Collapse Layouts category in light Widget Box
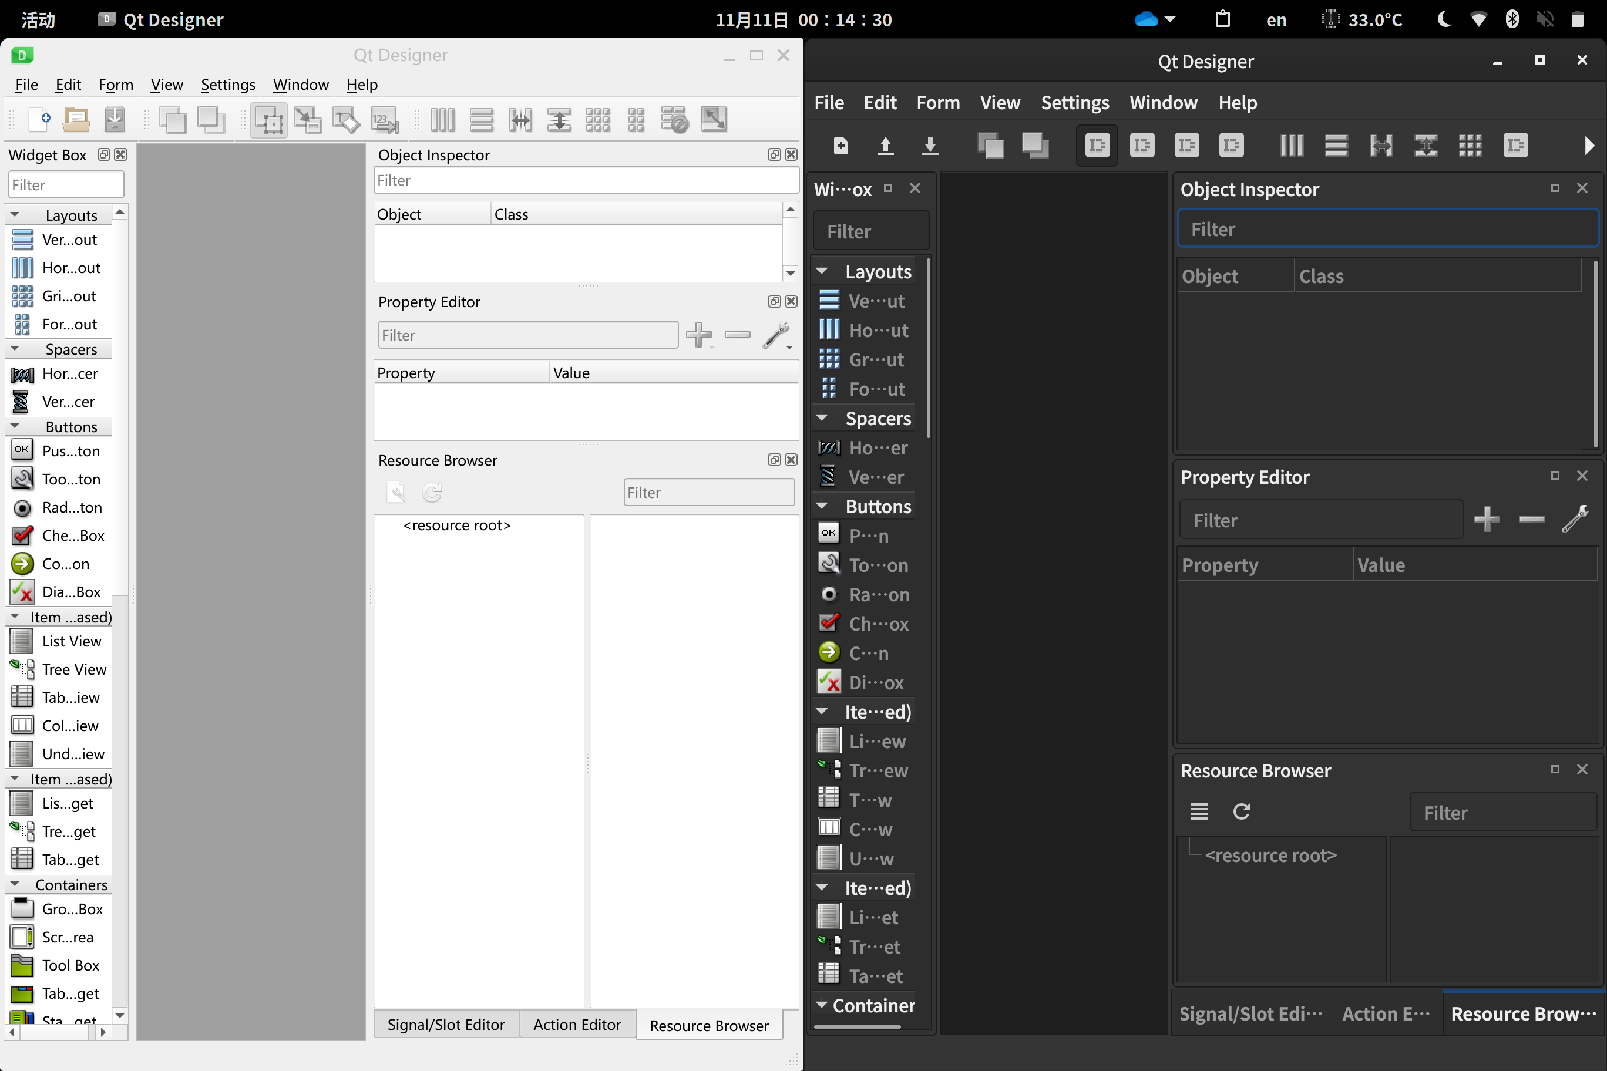 (15, 214)
